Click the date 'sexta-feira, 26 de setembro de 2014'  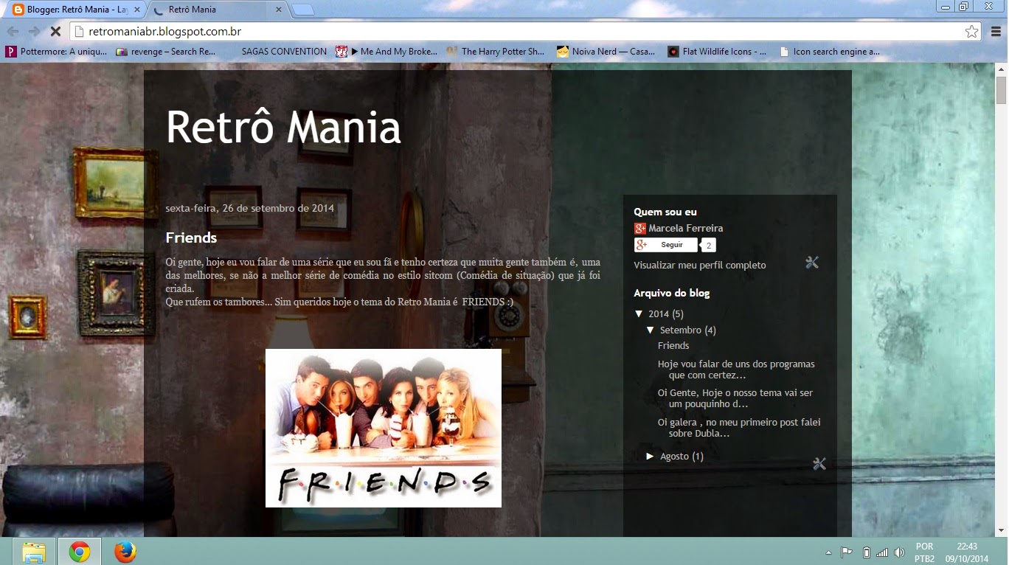[250, 208]
